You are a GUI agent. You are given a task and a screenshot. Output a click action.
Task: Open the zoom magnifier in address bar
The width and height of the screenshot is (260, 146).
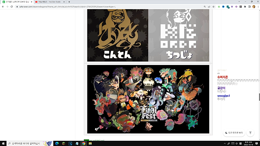click(x=205, y=7)
